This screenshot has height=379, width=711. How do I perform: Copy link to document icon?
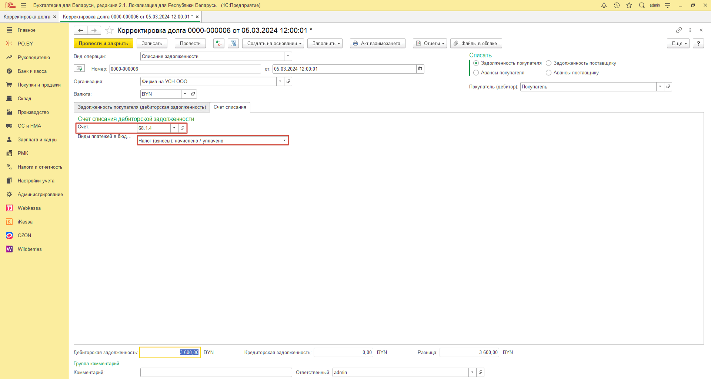coord(679,30)
